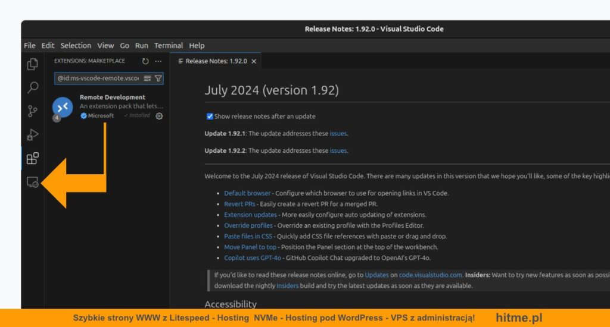
Task: Uncheck Show release notes after an update
Action: coord(210,116)
